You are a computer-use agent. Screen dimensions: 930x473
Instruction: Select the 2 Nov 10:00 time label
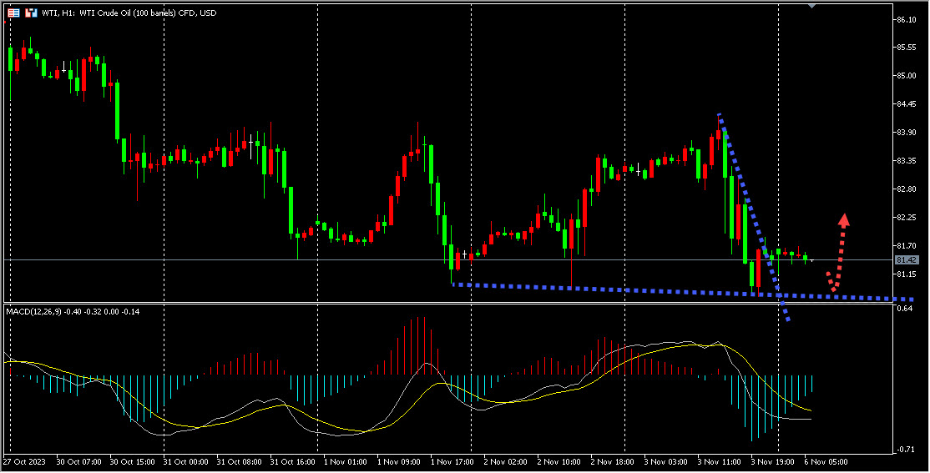coord(559,462)
